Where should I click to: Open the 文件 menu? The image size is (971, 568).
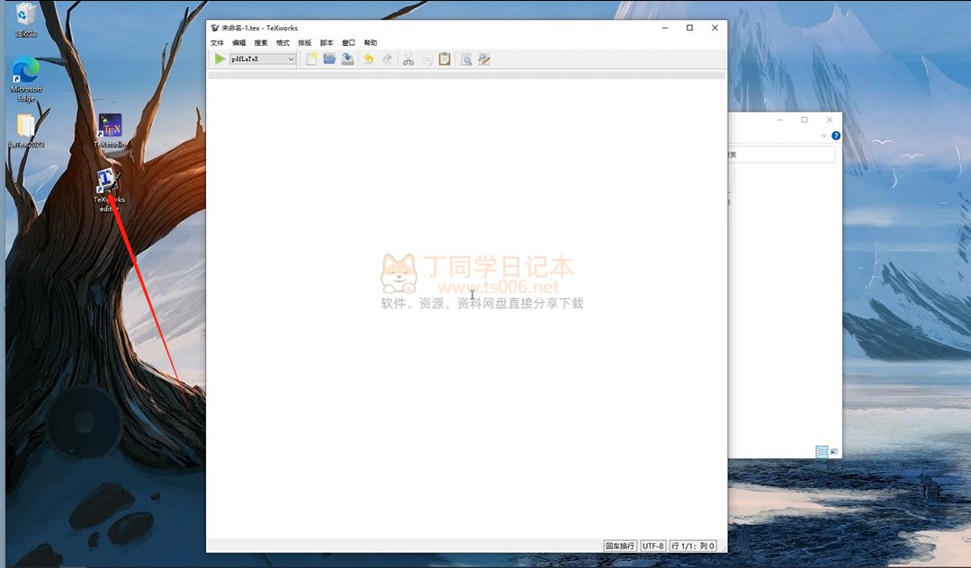point(217,43)
